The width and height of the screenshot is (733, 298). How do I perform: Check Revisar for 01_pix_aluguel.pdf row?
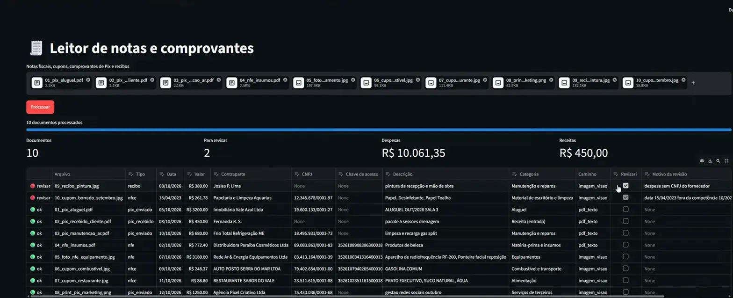[x=625, y=209]
